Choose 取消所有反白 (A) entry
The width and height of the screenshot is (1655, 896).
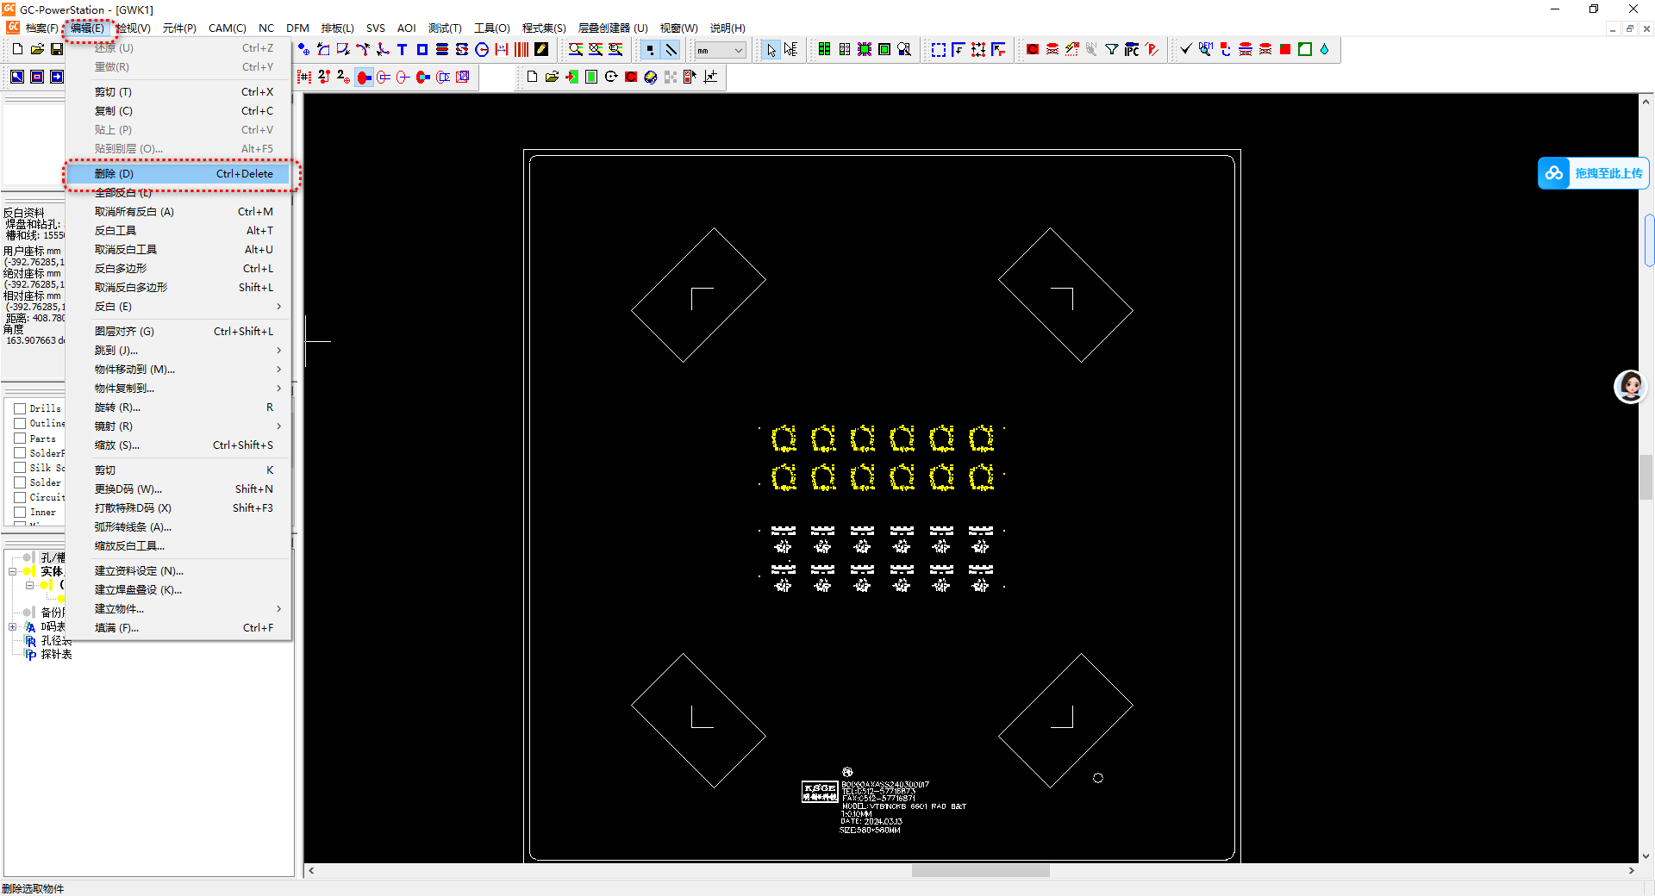click(178, 212)
